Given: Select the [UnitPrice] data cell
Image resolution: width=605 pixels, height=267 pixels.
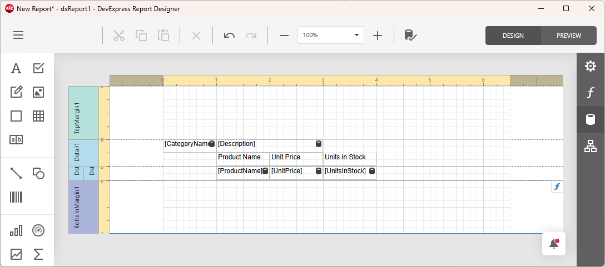Looking at the screenshot, I should click(x=296, y=173).
